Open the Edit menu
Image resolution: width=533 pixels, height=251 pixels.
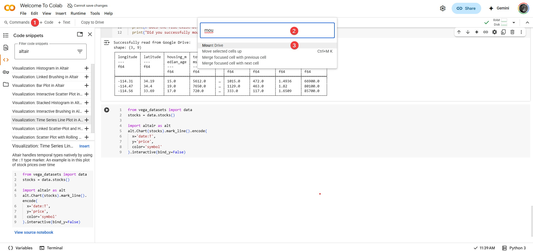click(x=34, y=13)
